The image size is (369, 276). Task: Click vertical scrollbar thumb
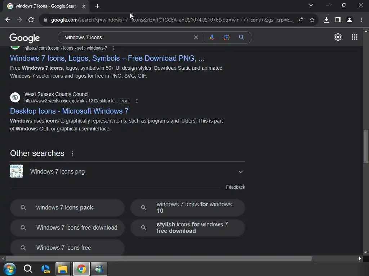pos(366,146)
